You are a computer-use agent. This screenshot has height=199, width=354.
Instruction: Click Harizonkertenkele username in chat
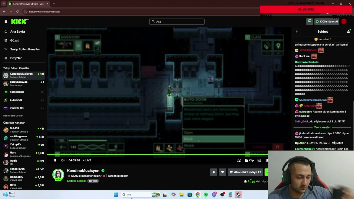[307, 62]
